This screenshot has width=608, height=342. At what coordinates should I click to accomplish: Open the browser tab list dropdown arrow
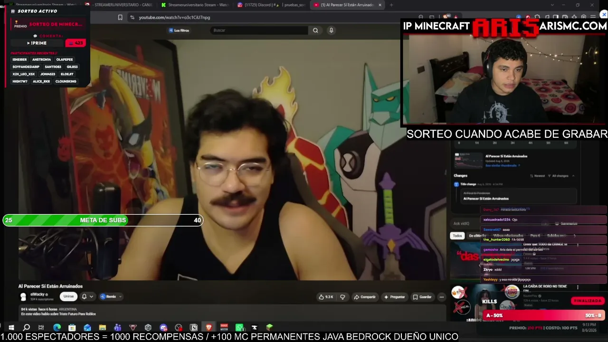pos(552,5)
